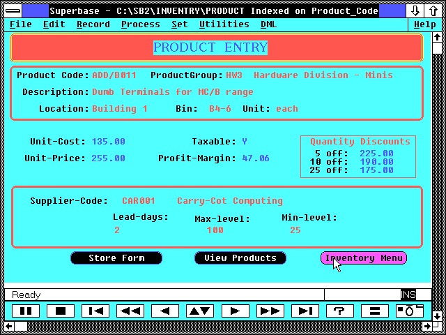The image size is (446, 335).
Task: Click the horizontal scrollbar thumb
Action: click(21, 326)
